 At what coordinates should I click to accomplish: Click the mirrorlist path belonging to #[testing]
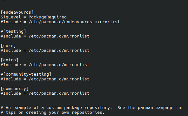coord(59,36)
